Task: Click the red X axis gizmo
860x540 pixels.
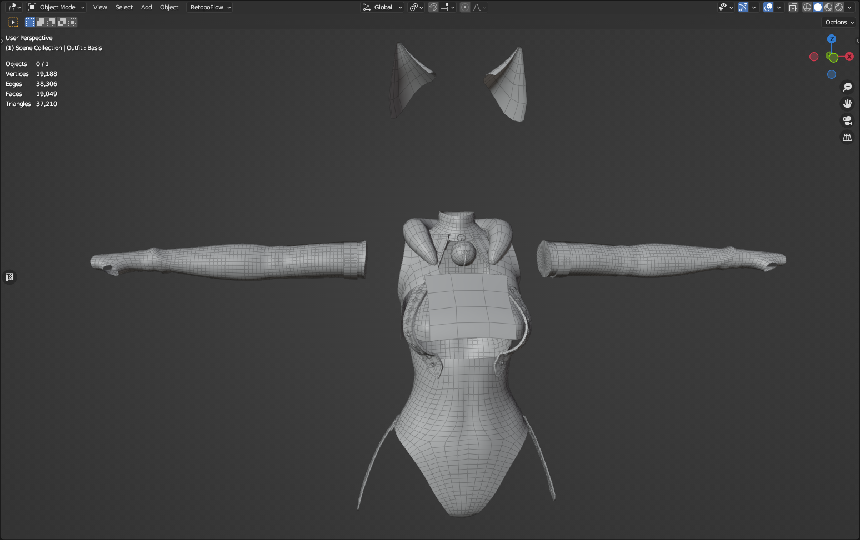Action: tap(849, 57)
